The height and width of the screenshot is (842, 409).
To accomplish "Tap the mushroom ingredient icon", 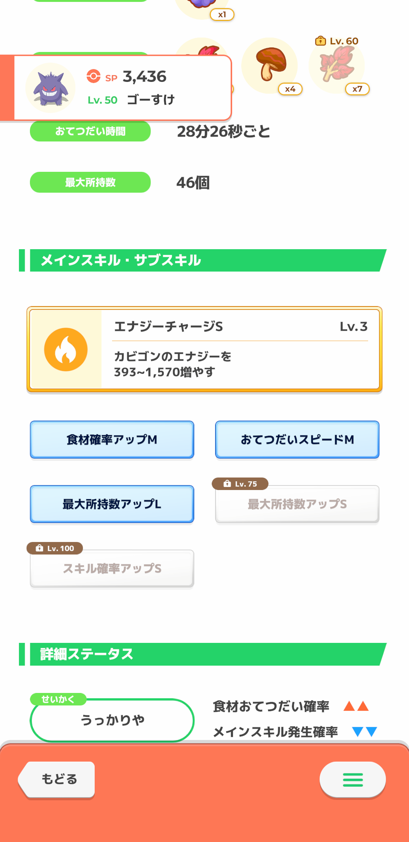I will (x=270, y=65).
